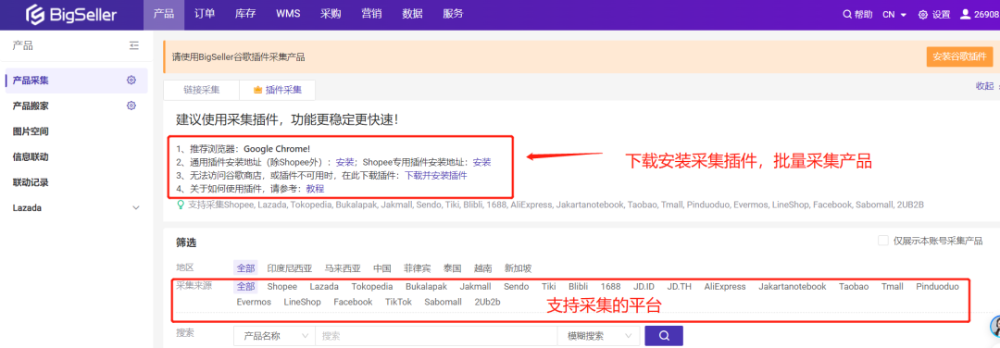Filter source by Shopee
Screen dimensions: 1000x348
click(x=281, y=287)
